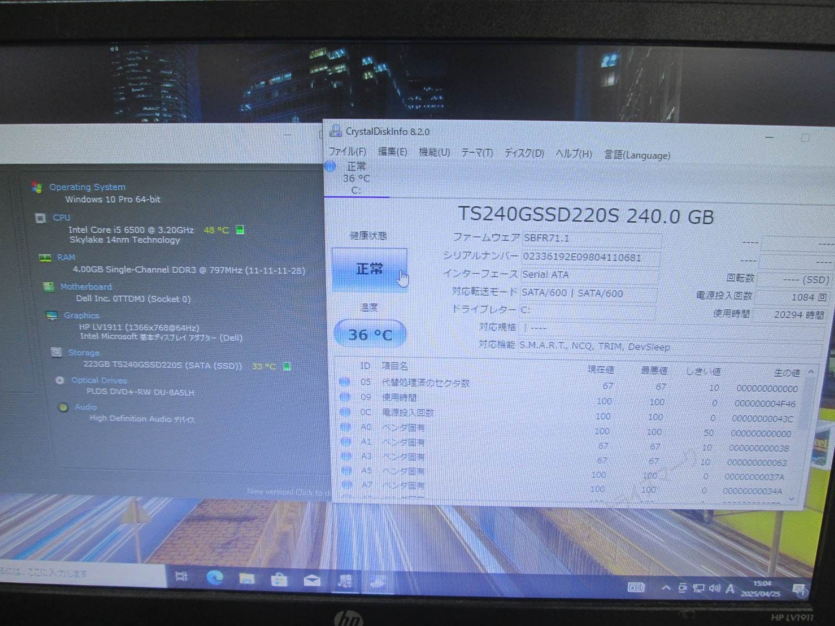Open File Explorer from the taskbar

pos(247,578)
